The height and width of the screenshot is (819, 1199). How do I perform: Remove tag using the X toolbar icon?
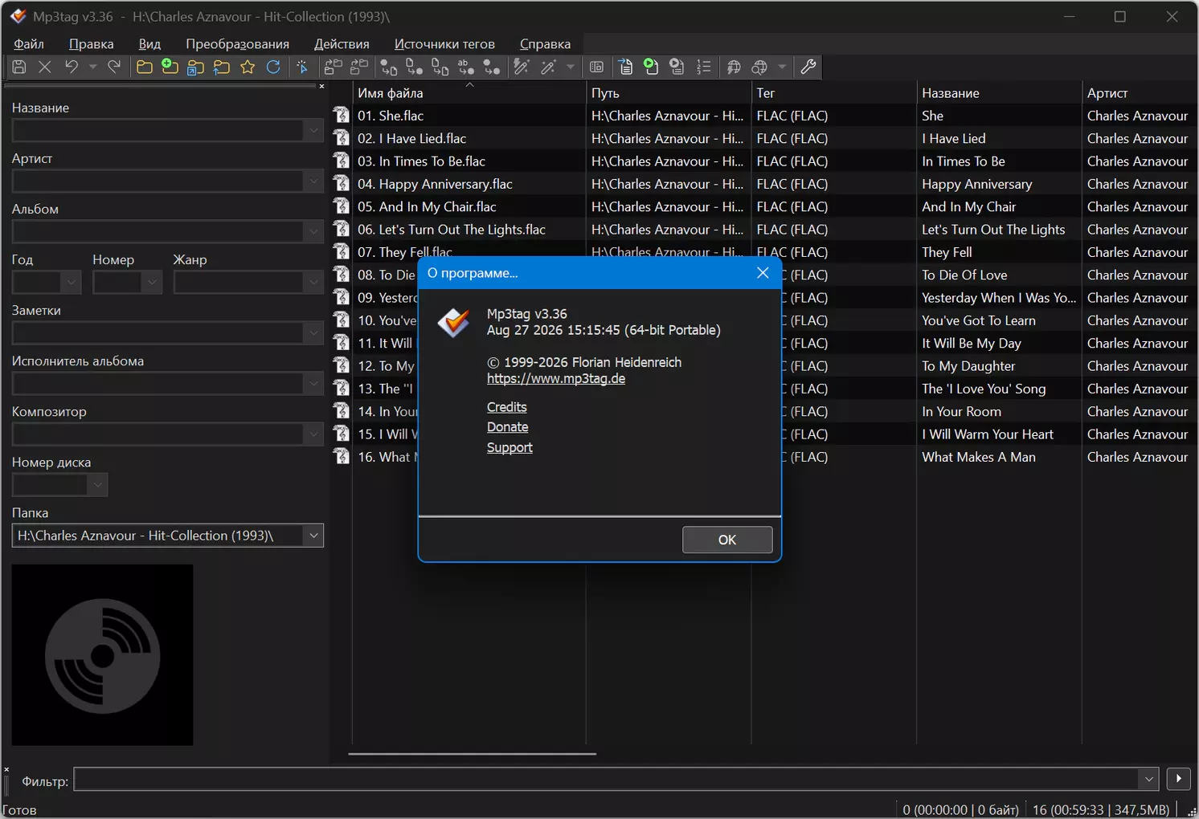[45, 67]
